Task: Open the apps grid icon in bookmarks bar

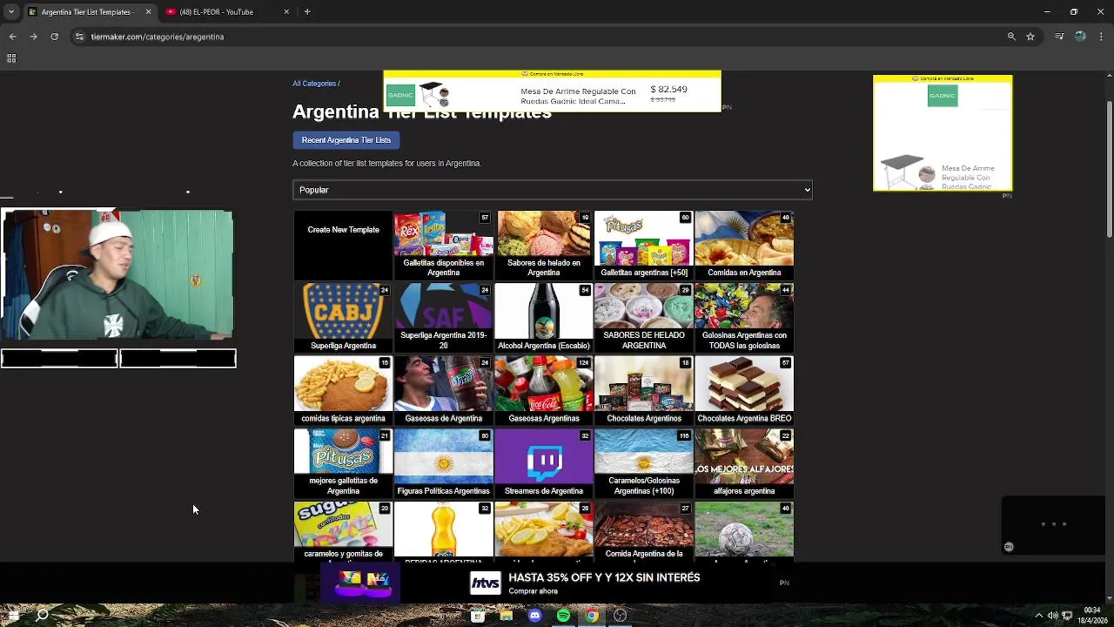Action: pyautogui.click(x=11, y=58)
